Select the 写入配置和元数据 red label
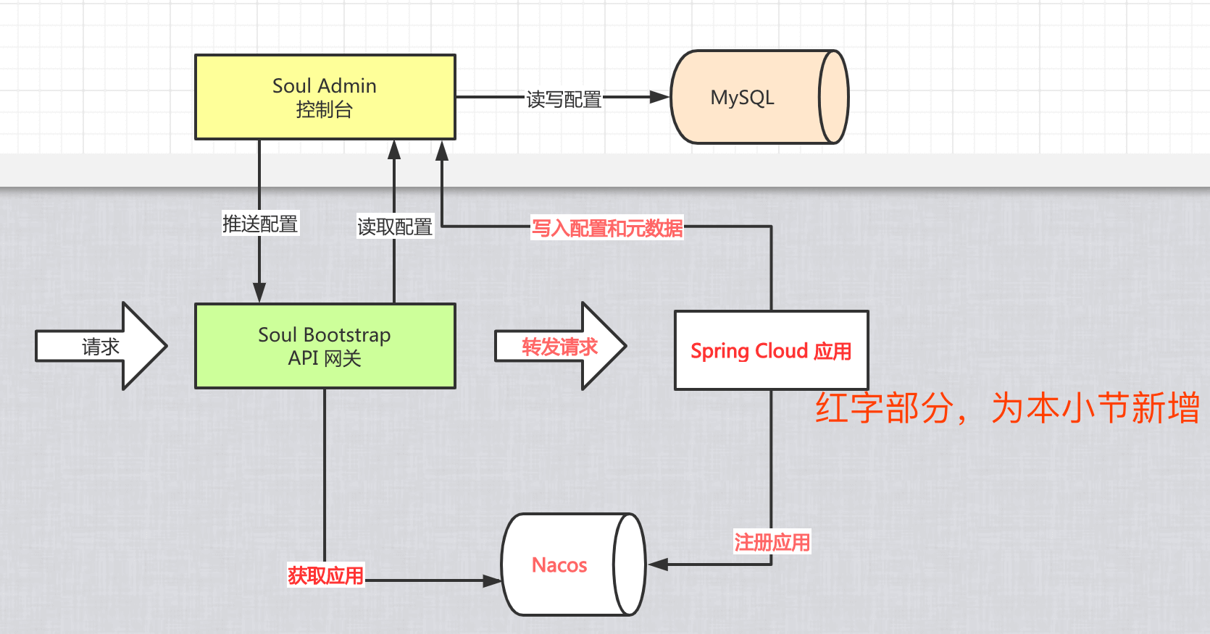1210x634 pixels. [x=607, y=228]
